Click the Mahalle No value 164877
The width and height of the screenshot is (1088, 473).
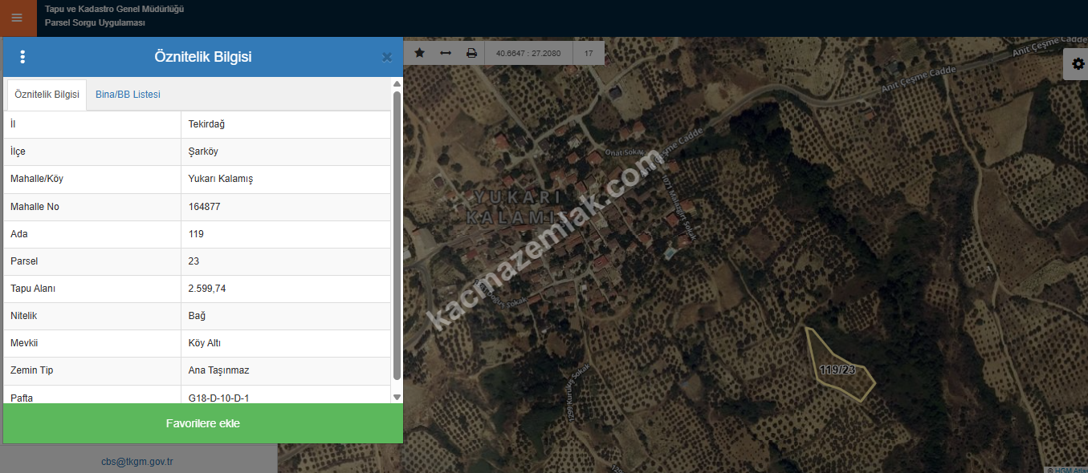pos(204,207)
